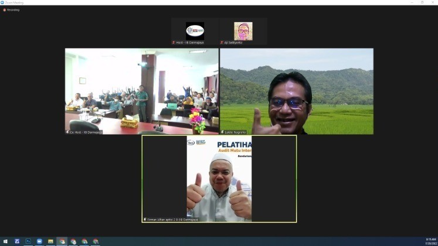
Task: Open Photoshop from the taskbar
Action: [x=28, y=241]
